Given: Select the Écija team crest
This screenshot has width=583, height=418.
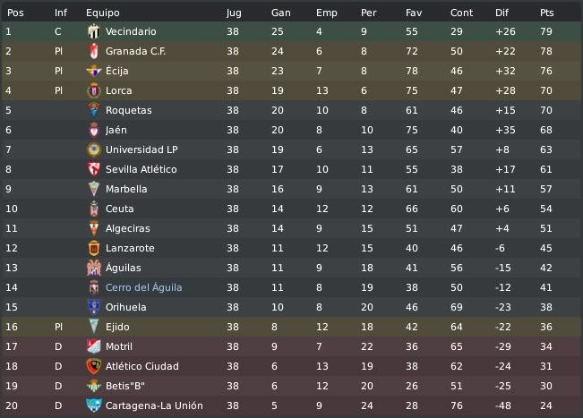Looking at the screenshot, I should pyautogui.click(x=94, y=71).
